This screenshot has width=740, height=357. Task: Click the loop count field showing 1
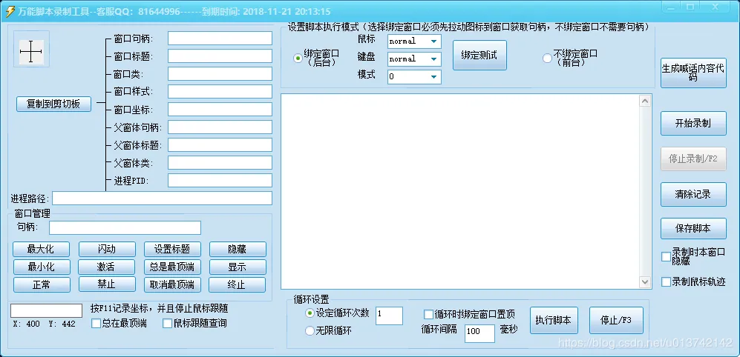click(x=390, y=316)
